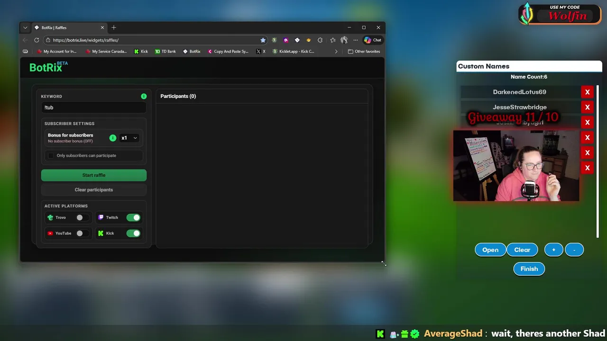This screenshot has width=607, height=341.
Task: Click the Custom Names header
Action: 529,66
